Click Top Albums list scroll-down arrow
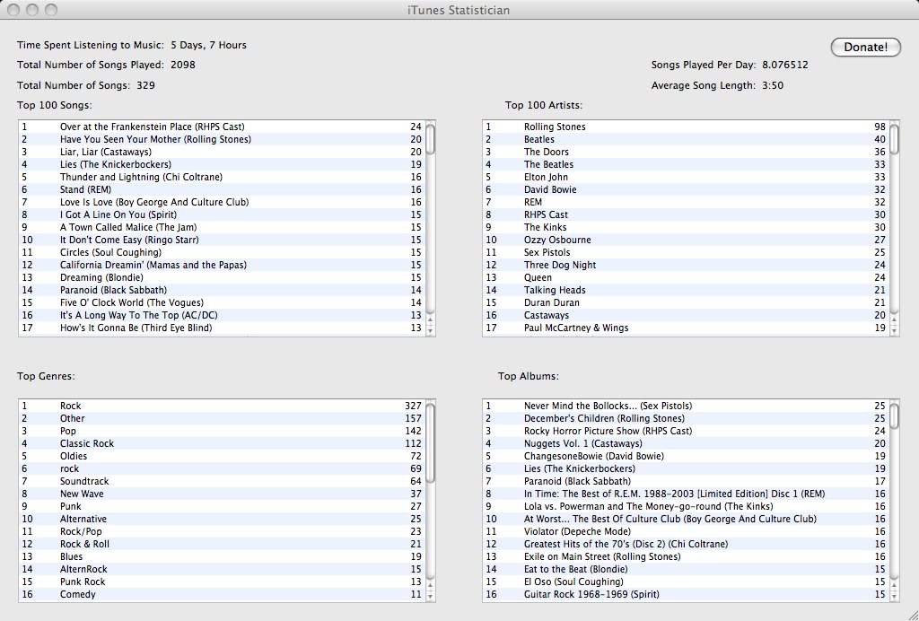919x621 pixels. point(895,596)
